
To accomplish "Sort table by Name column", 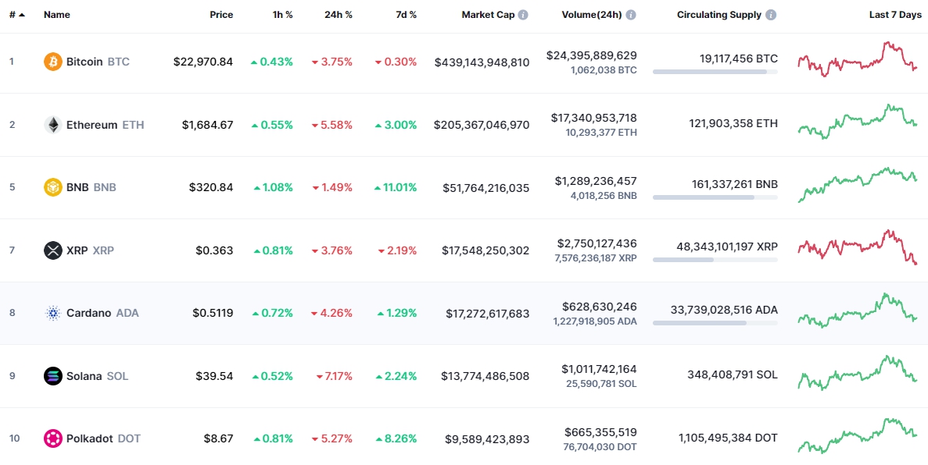I will [57, 15].
